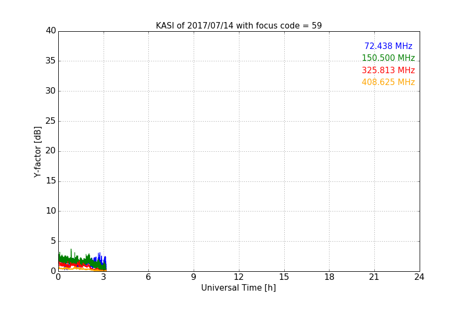Click the y-axis tick label 10

pyautogui.click(x=51, y=211)
